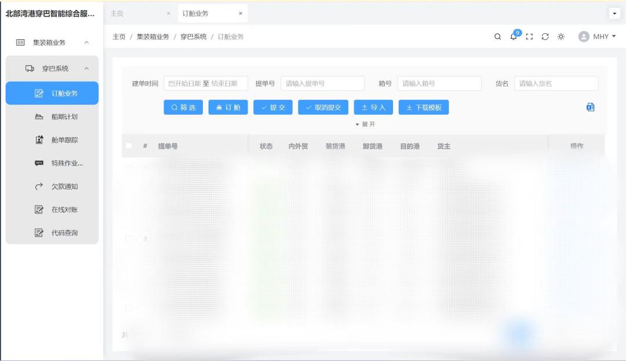Select 订舱业务 from the sidebar menu
This screenshot has width=626, height=361.
tap(63, 93)
